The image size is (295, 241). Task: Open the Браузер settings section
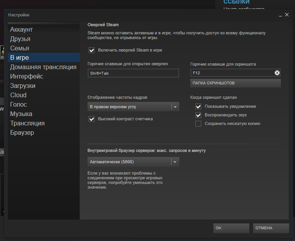point(44,133)
